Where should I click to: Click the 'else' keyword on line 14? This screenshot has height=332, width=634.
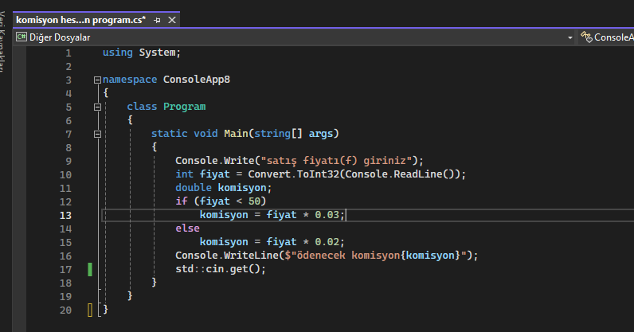[188, 228]
